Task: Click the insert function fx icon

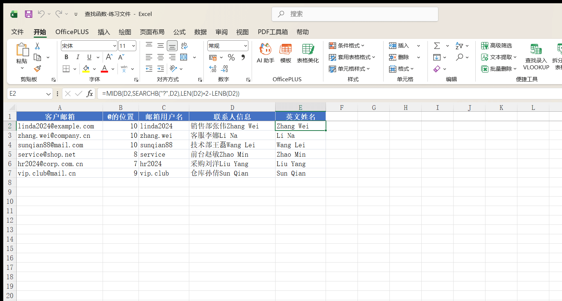Action: coord(90,94)
